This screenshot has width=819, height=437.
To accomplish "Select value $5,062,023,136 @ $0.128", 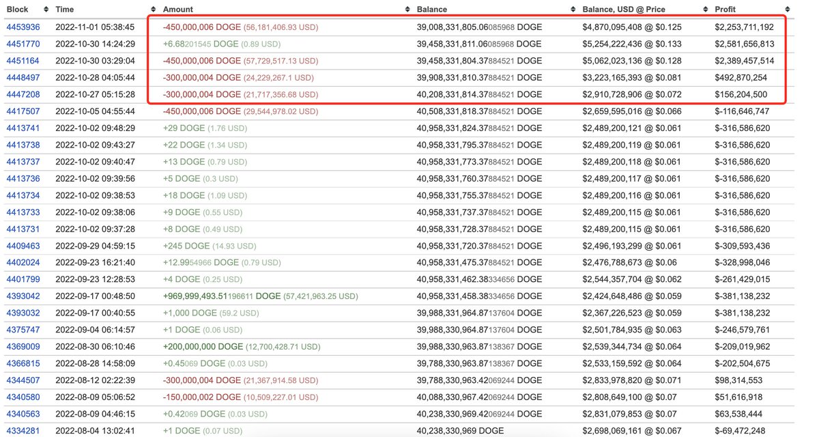I will point(631,61).
